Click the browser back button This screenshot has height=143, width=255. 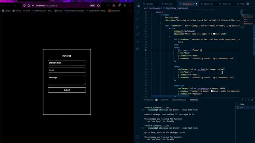click(3, 6)
